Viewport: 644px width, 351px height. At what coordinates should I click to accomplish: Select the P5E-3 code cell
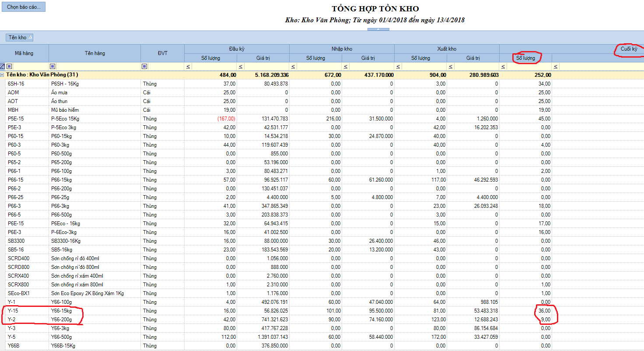27,127
